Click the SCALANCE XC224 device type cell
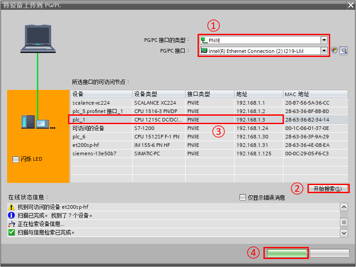356x267 pixels. [x=159, y=103]
